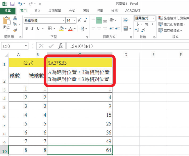Switch to the 校閱 ribbon tab

tap(100, 11)
